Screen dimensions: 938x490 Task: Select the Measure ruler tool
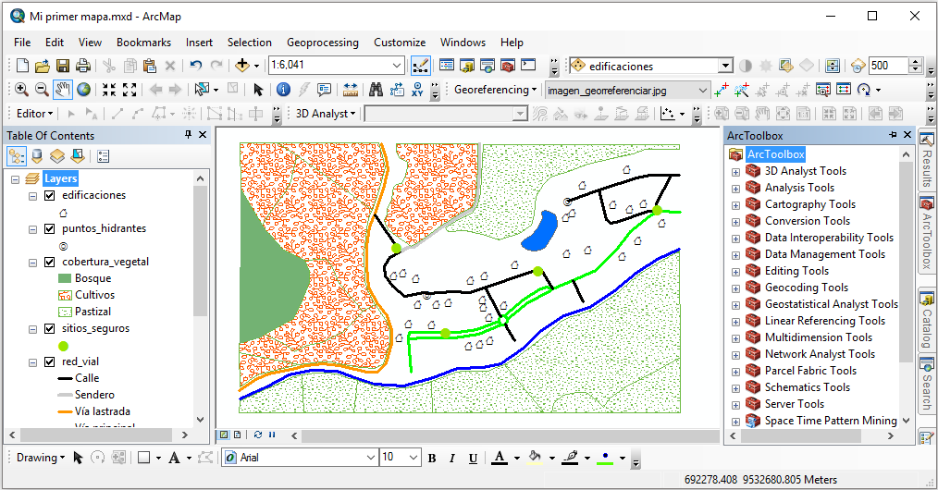(351, 90)
